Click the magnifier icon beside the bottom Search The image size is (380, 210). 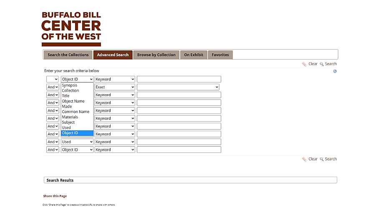[322, 159]
